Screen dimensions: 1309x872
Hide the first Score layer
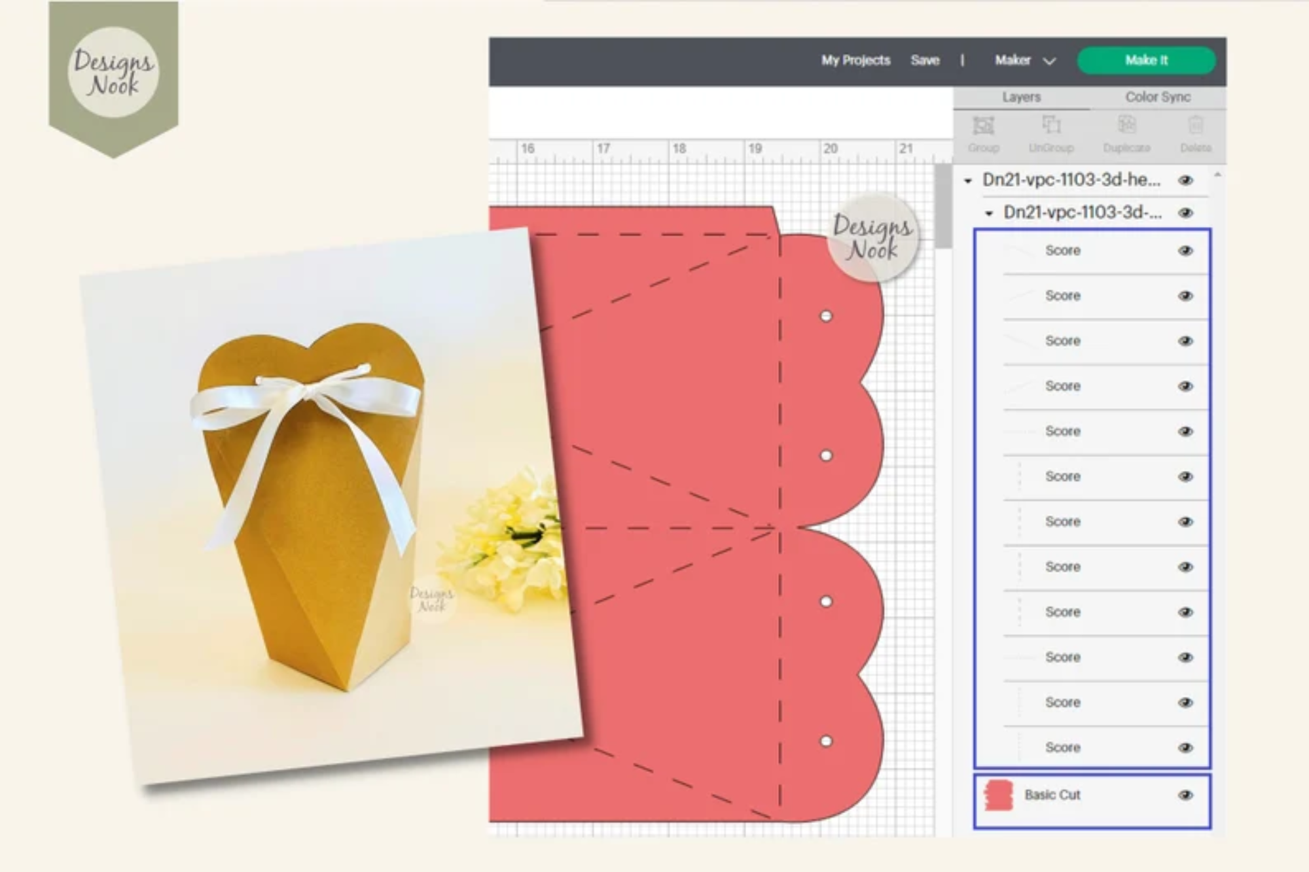click(1185, 251)
